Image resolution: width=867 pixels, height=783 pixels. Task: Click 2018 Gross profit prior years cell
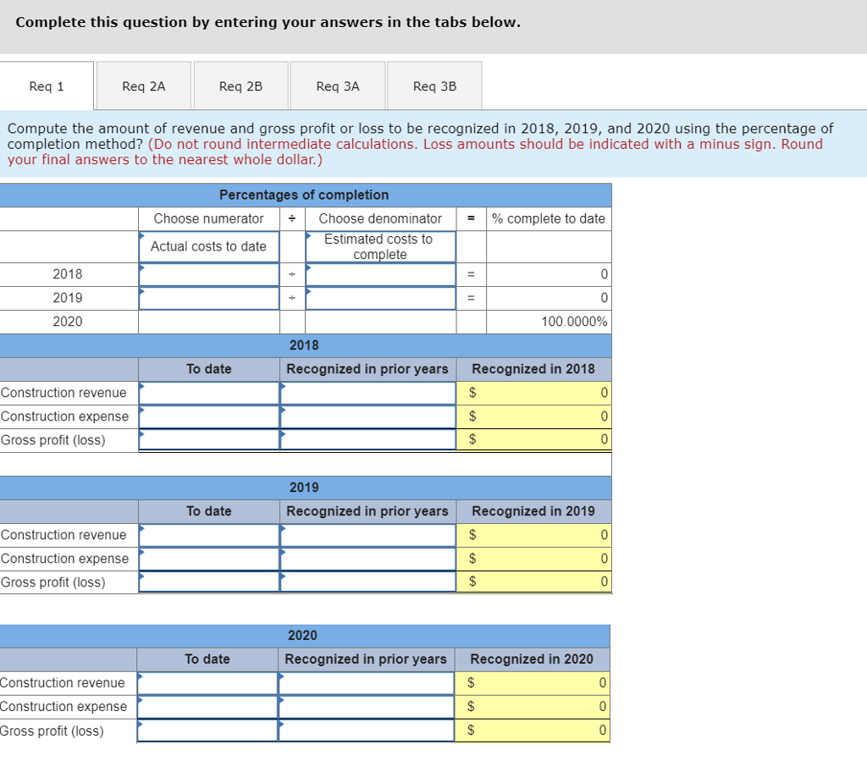(x=367, y=440)
